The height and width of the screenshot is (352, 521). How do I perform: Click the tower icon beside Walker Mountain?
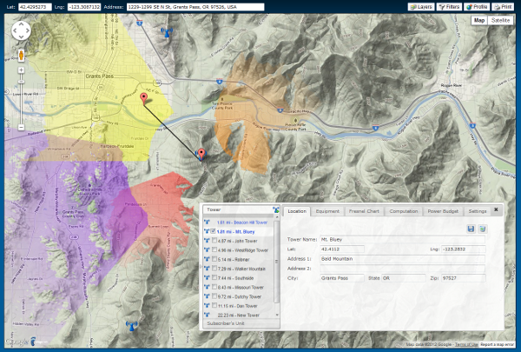(x=207, y=269)
